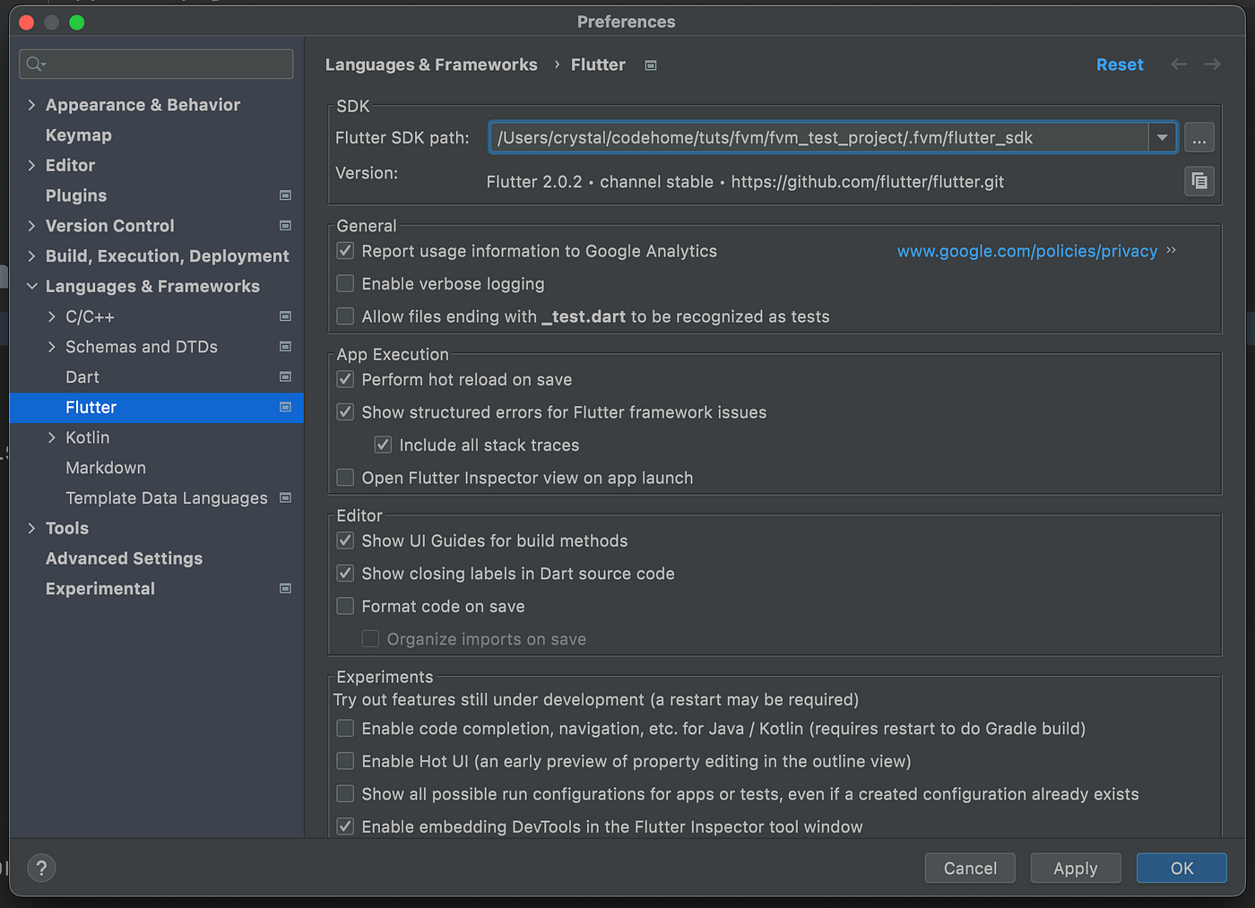Click project-level icon beside Experimental
The height and width of the screenshot is (908, 1255).
285,589
